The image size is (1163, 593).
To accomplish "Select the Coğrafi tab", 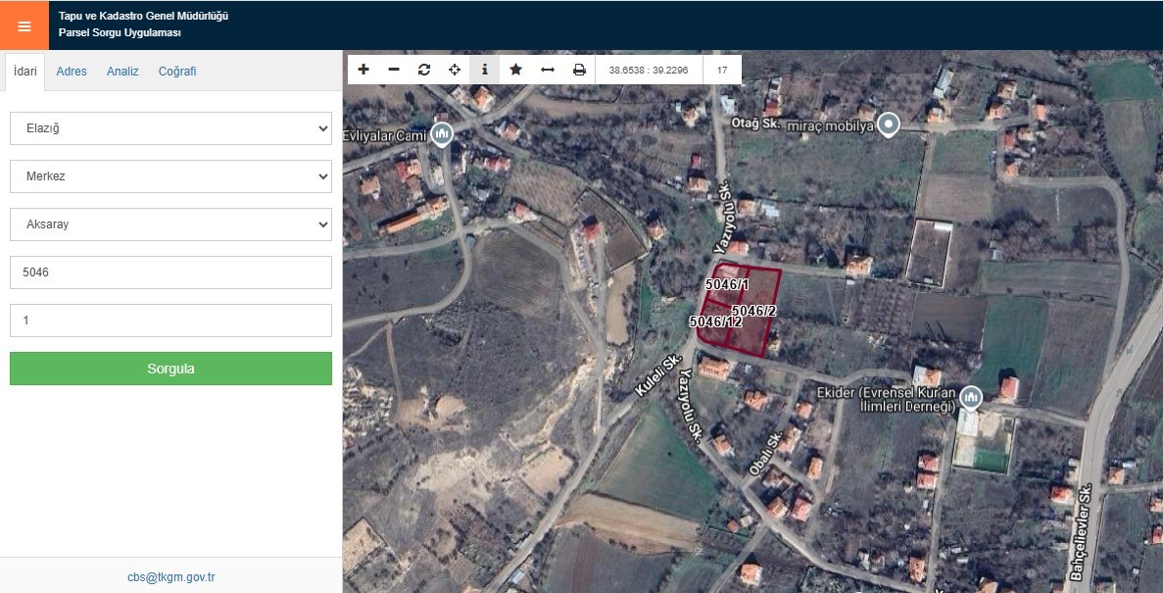I will (177, 72).
